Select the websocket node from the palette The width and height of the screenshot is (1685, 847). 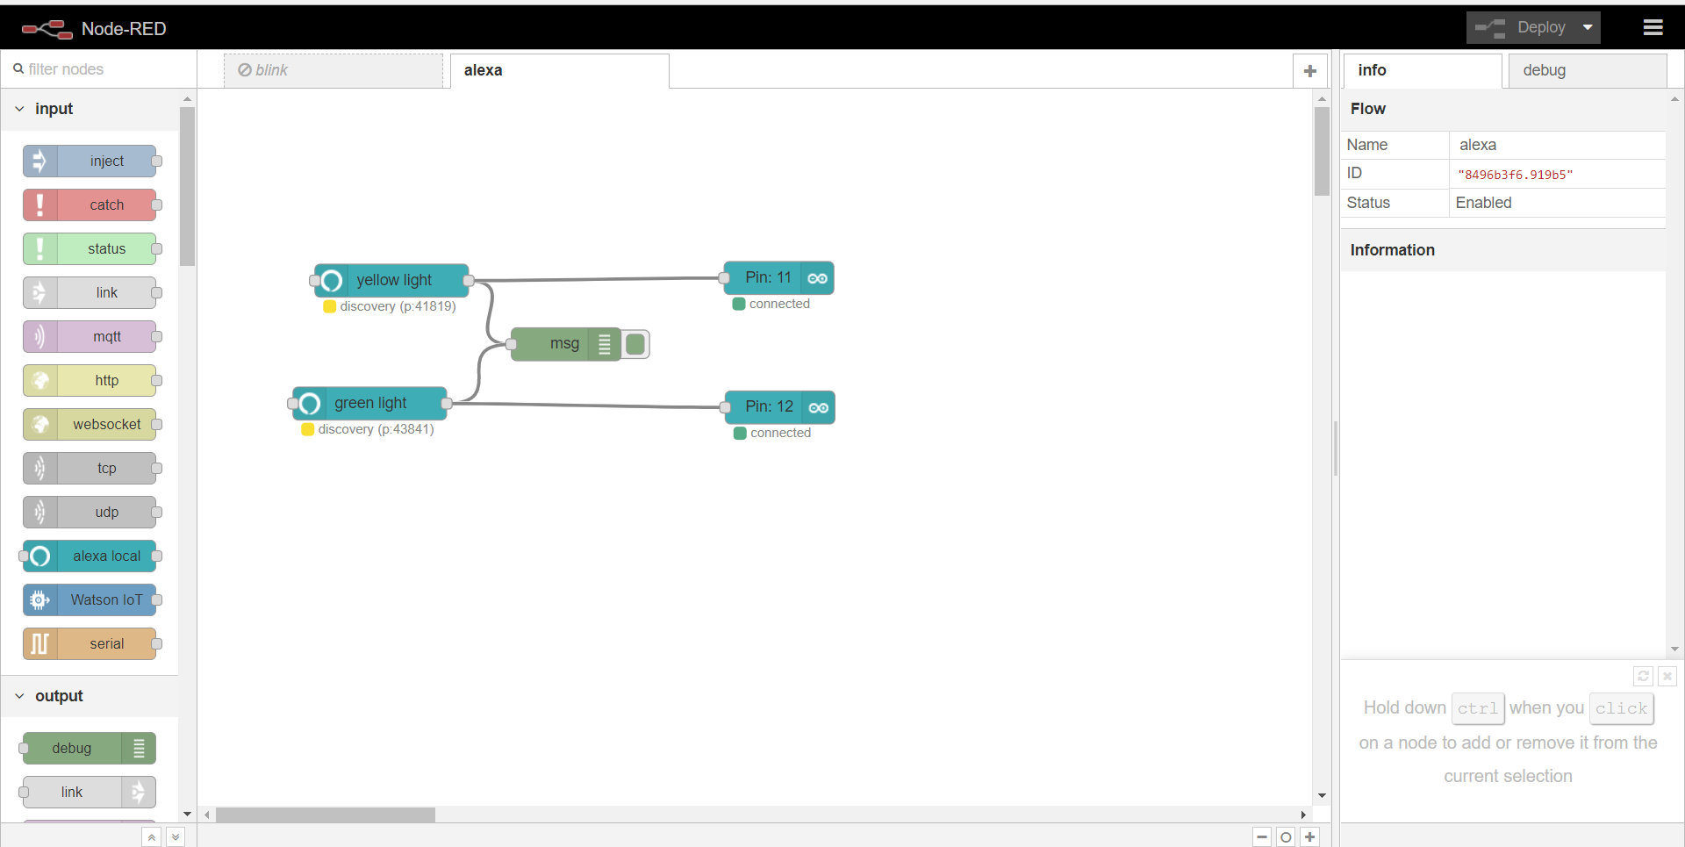pyautogui.click(x=91, y=424)
